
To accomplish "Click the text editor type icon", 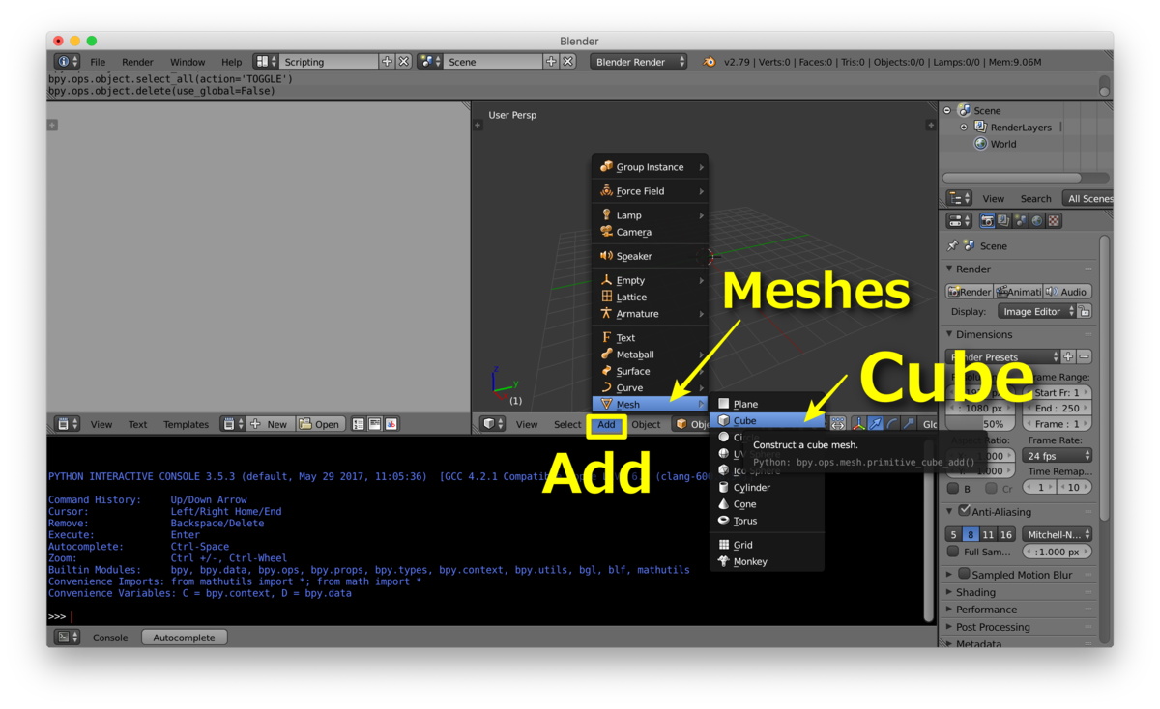I will point(67,424).
